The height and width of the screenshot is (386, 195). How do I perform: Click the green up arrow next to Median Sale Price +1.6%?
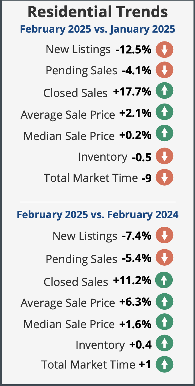(164, 323)
